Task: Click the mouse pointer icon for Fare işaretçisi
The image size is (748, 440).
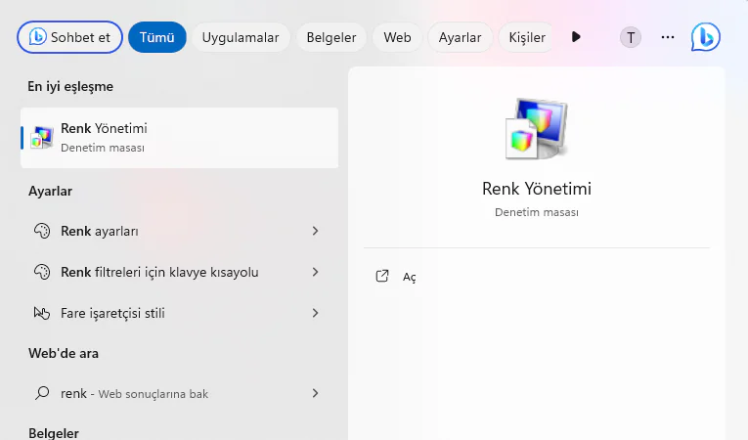Action: pos(42,313)
